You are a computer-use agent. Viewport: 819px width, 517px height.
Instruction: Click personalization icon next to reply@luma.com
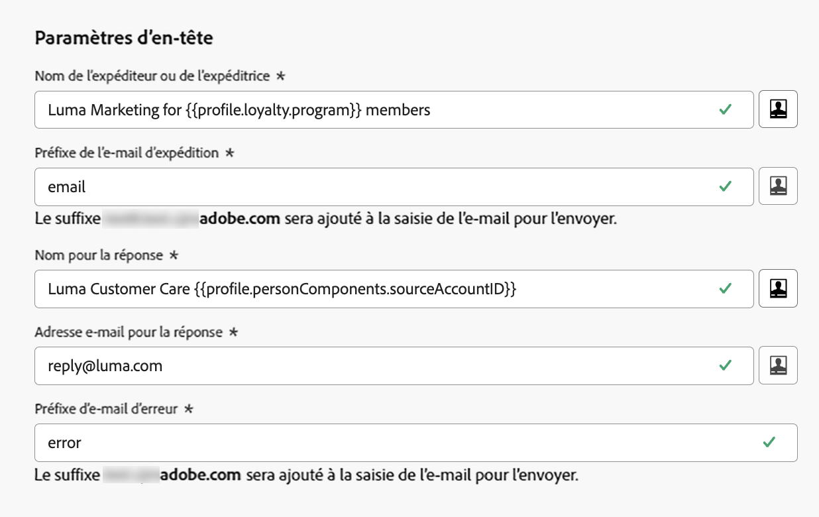point(778,365)
